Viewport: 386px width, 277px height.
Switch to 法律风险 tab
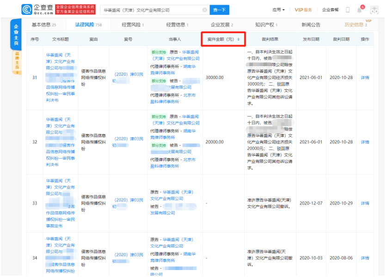[88, 25]
